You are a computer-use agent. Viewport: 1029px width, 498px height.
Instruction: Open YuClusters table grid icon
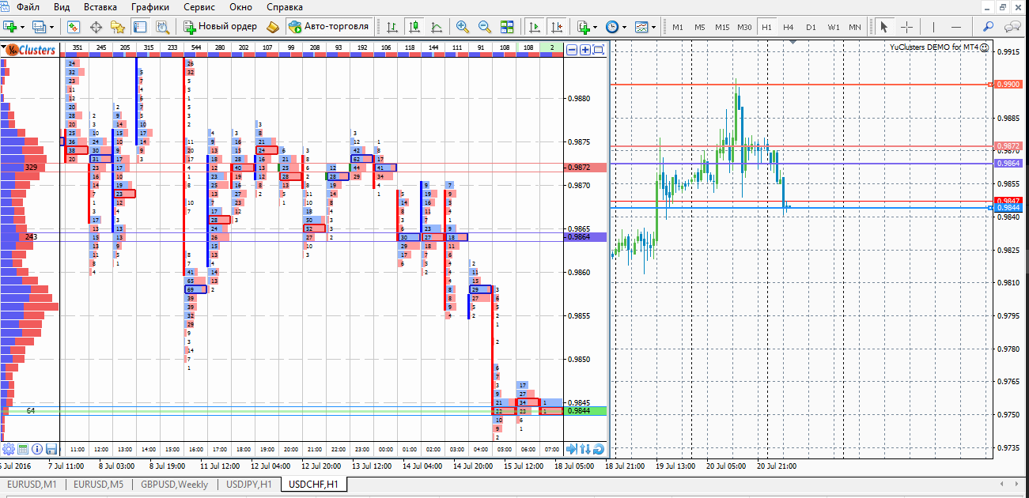click(23, 449)
